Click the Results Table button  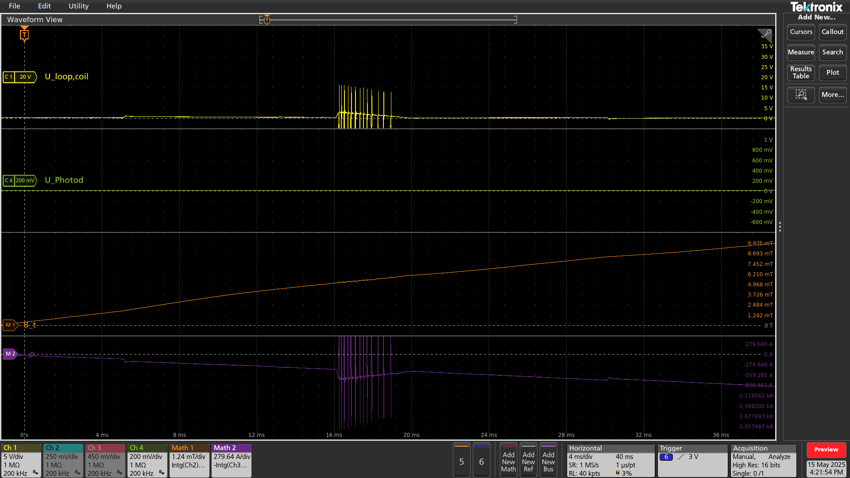click(x=800, y=73)
